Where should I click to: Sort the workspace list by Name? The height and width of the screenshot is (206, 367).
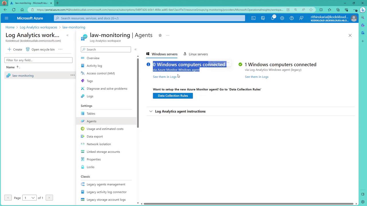click(13, 67)
